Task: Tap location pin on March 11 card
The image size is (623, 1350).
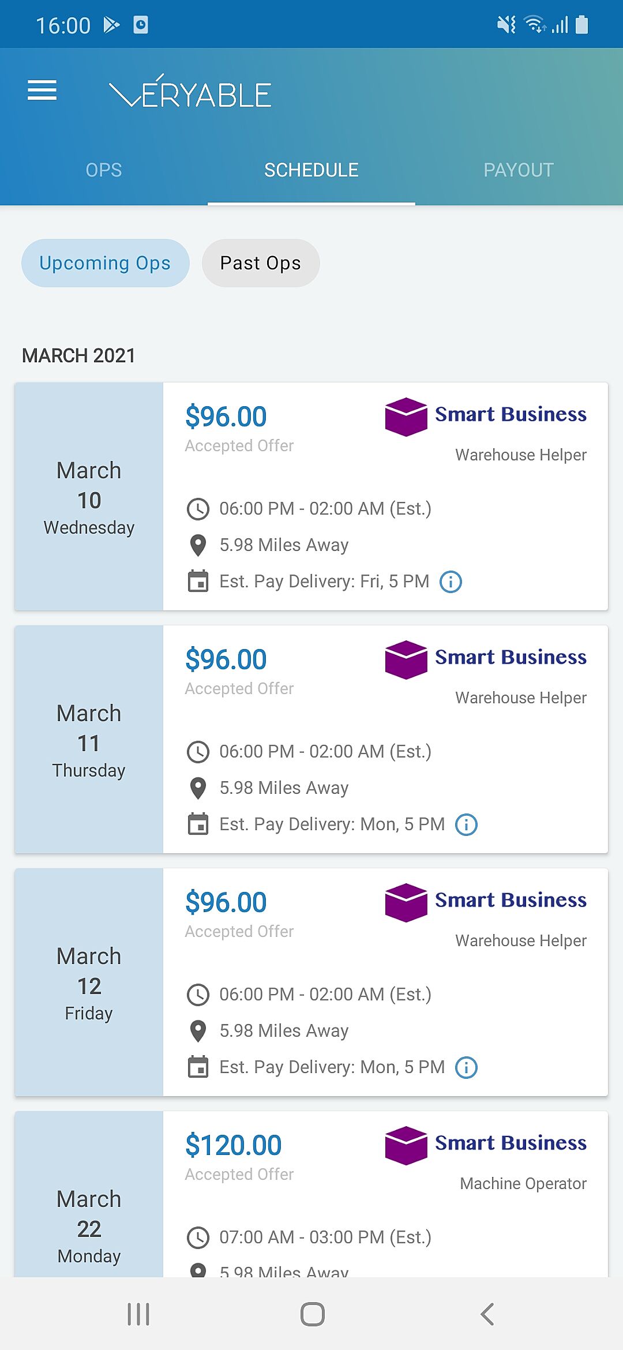Action: click(x=198, y=788)
